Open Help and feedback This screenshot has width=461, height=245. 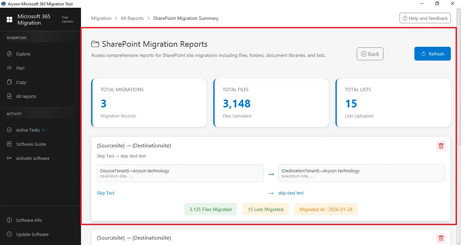click(425, 18)
